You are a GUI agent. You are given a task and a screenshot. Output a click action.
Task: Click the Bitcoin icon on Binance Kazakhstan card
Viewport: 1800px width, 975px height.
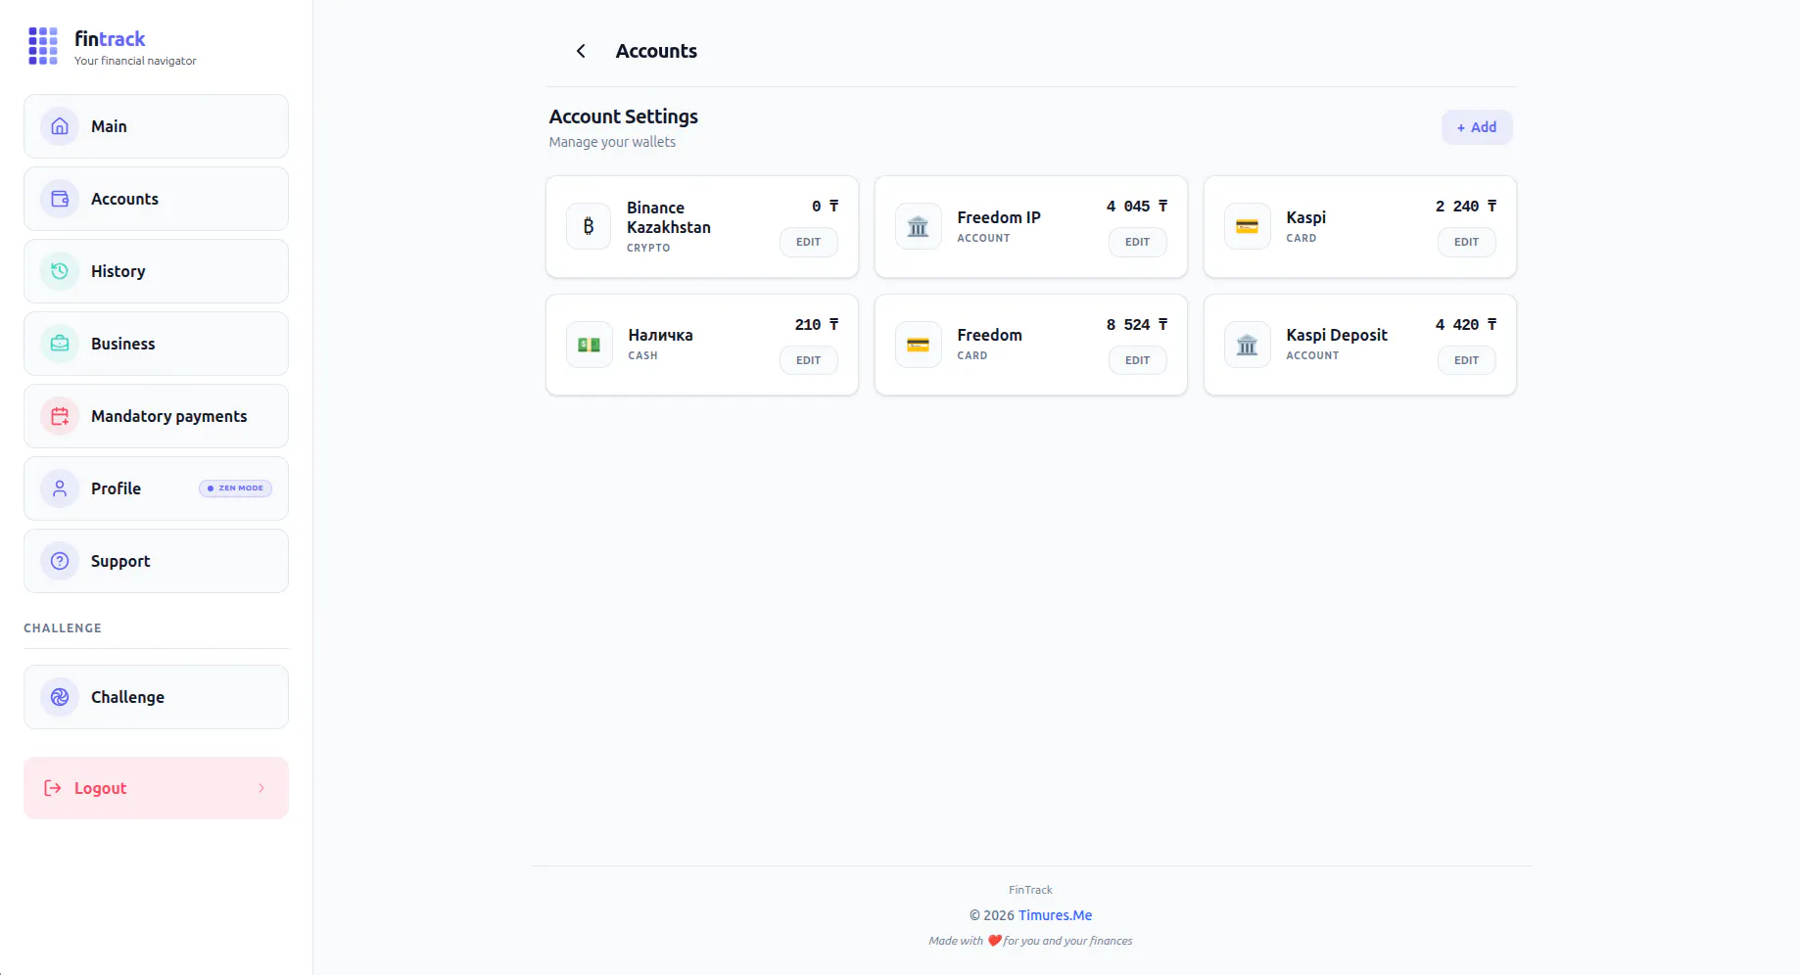pyautogui.click(x=589, y=226)
